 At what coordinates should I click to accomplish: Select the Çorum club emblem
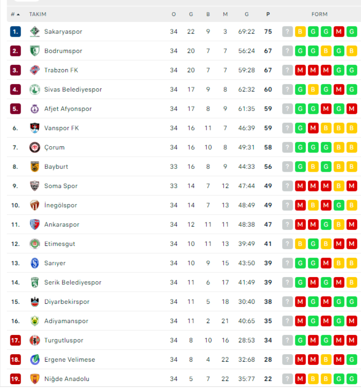click(x=35, y=148)
